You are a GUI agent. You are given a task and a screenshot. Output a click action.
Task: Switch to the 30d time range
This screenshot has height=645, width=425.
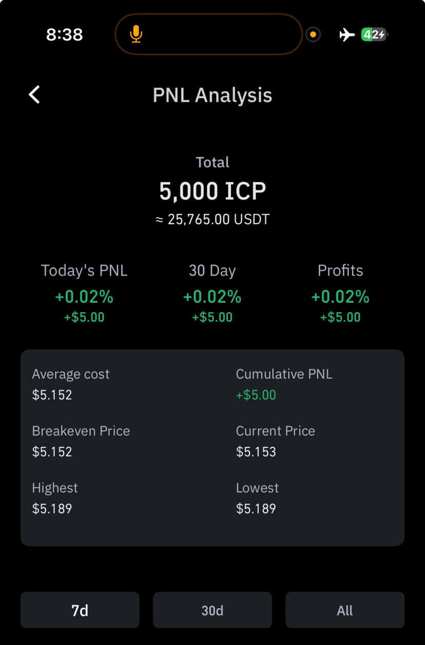pyautogui.click(x=212, y=610)
